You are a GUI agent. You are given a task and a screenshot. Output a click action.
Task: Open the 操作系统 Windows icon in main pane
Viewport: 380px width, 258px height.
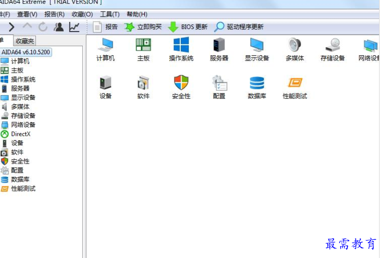click(181, 49)
